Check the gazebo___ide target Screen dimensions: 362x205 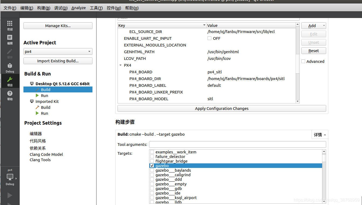pos(152,193)
